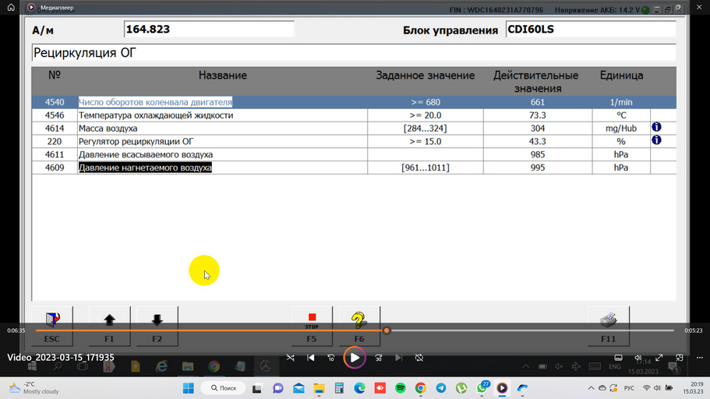Viewport: 710px width, 399px height.
Task: Open the red AnyDesk icon in the taskbar
Action: click(x=380, y=388)
